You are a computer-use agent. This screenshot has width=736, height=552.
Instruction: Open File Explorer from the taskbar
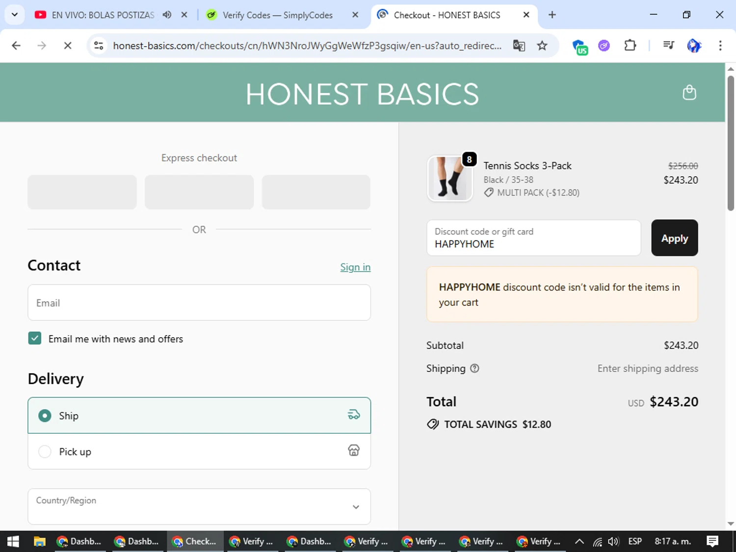click(39, 541)
